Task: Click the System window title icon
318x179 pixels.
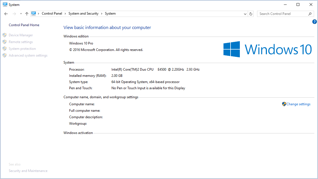Action: click(x=5, y=5)
